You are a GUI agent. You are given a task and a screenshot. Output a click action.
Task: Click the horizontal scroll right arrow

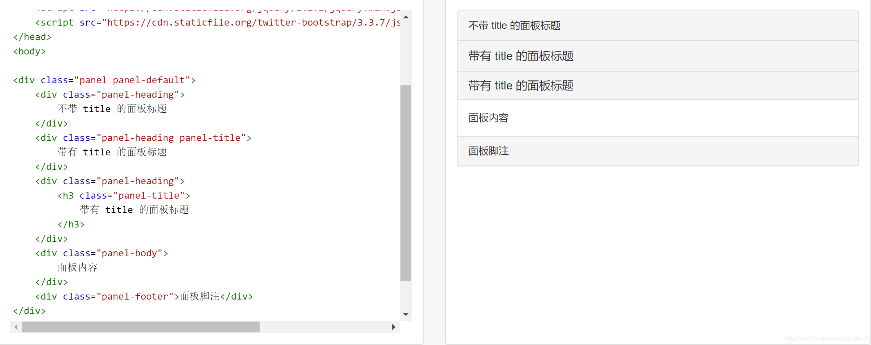(394, 327)
